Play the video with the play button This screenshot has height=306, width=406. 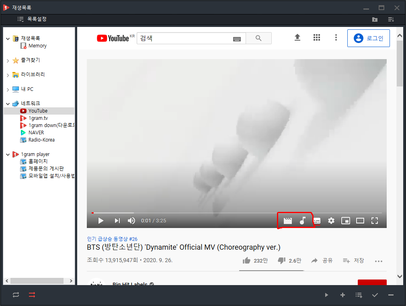click(101, 221)
